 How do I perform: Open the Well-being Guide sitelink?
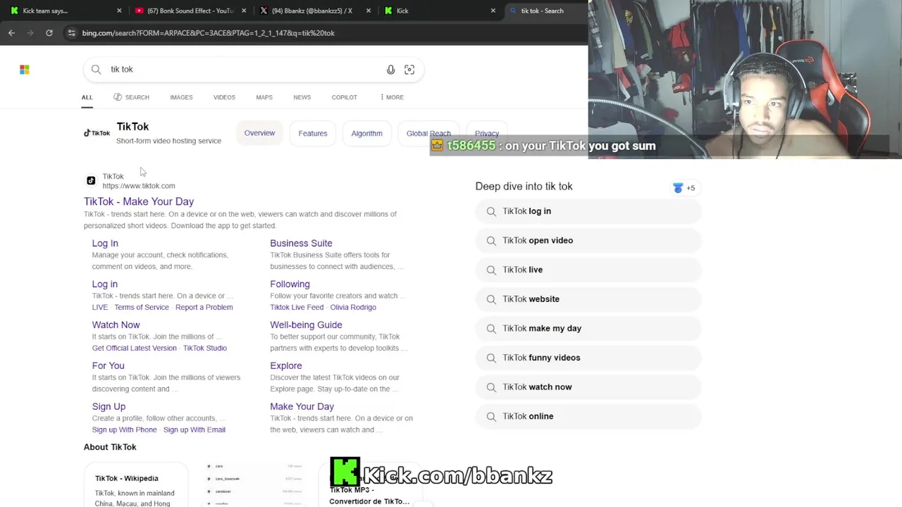point(306,325)
